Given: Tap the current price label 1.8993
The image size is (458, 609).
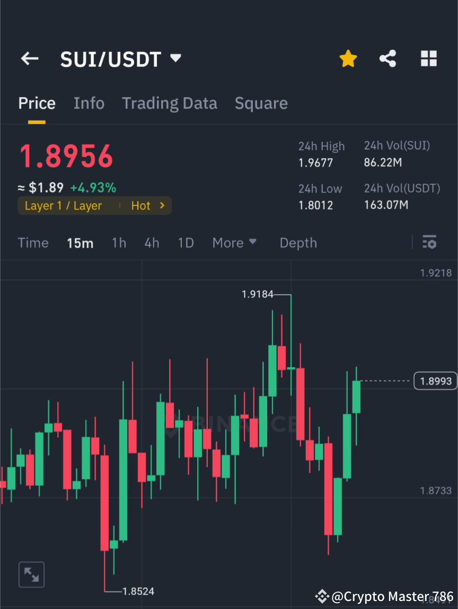Looking at the screenshot, I should (435, 381).
